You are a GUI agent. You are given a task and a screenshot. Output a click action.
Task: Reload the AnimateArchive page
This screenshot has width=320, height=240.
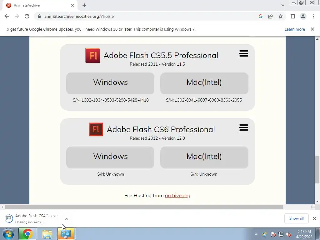pos(27,16)
